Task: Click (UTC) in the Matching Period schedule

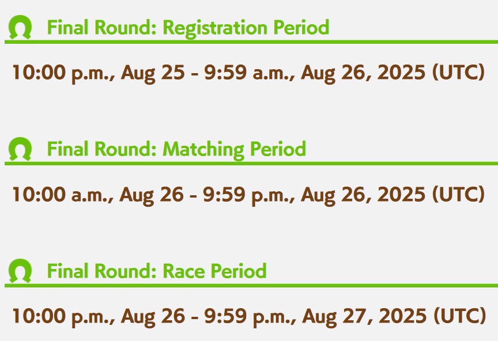Action: pyautogui.click(x=459, y=195)
